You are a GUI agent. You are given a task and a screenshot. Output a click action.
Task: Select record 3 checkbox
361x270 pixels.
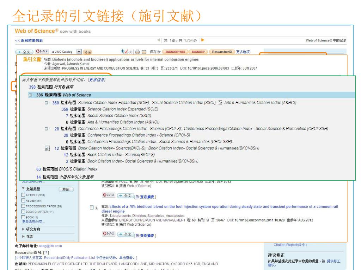[x=92, y=207]
